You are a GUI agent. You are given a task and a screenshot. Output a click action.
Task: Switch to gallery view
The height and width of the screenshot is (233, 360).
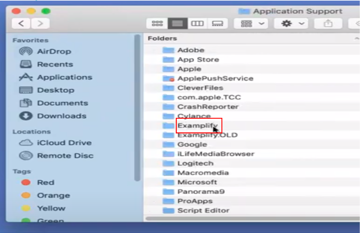click(217, 23)
